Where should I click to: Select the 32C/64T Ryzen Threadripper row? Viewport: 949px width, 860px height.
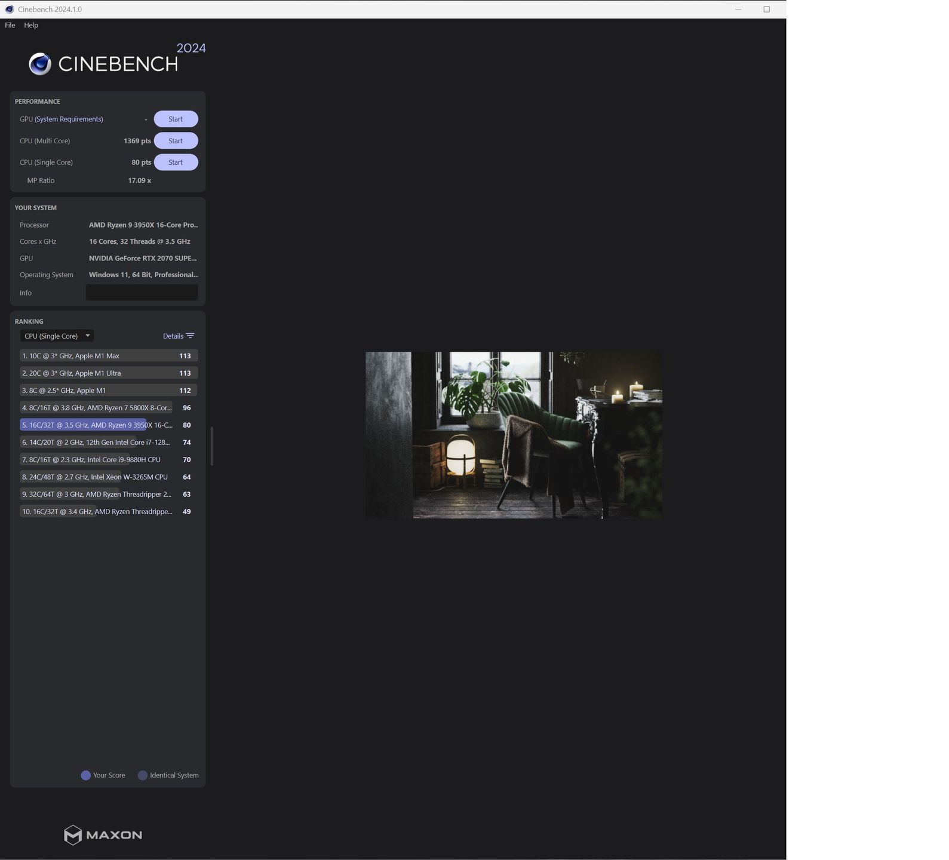point(109,494)
